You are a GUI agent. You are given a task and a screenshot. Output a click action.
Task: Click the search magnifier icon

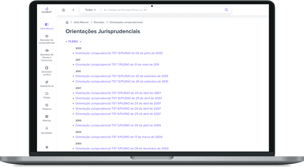coord(227,10)
